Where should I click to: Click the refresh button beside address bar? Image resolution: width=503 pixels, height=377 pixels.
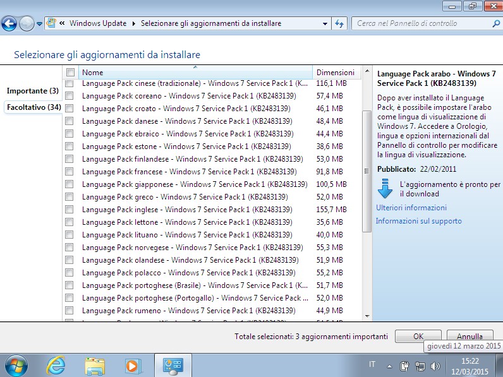(x=339, y=23)
